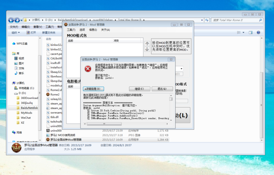Click the Explorer forward navigation arrow

click(17, 20)
